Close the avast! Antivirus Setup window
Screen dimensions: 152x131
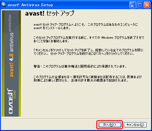coord(147,5)
